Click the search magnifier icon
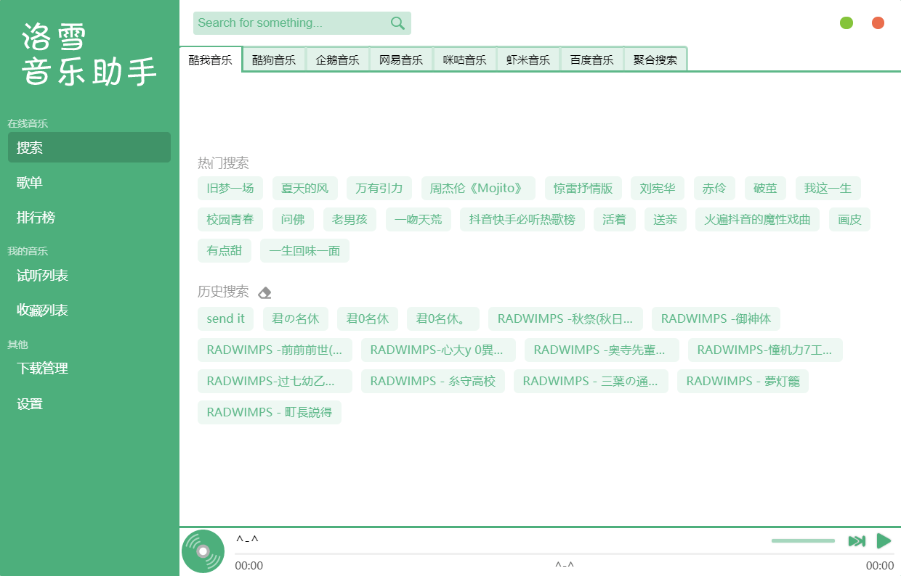Viewport: 901px width, 576px height. 397,23
